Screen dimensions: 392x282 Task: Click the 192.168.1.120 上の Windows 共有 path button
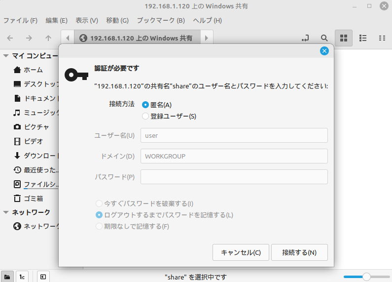point(137,38)
